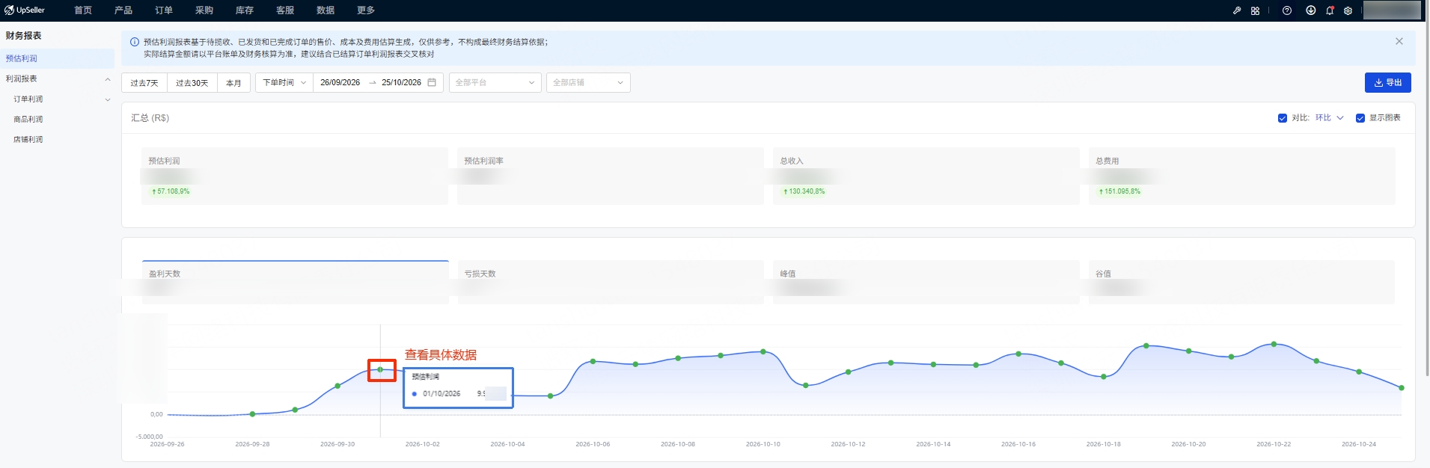This screenshot has height=468, width=1430.
Task: Click the 导出 export button
Action: 1388,82
